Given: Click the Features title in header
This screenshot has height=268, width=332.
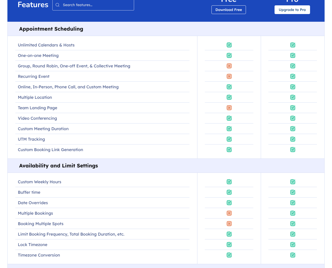Looking at the screenshot, I should coord(33,5).
